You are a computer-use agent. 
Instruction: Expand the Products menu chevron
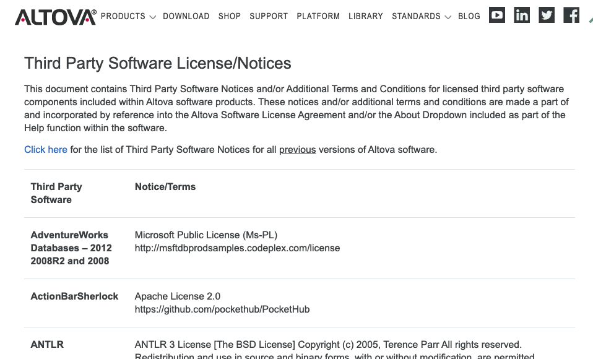pos(153,17)
